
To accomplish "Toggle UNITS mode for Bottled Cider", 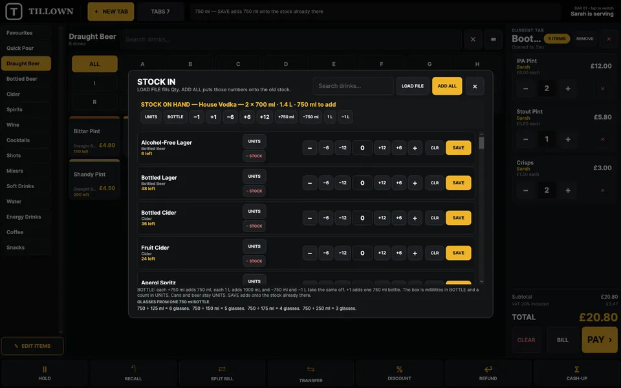I will click(254, 211).
